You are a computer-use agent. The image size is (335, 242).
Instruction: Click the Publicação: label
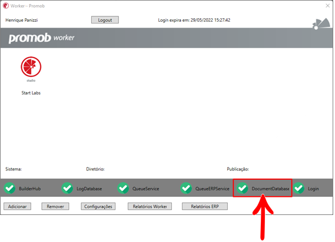point(238,169)
